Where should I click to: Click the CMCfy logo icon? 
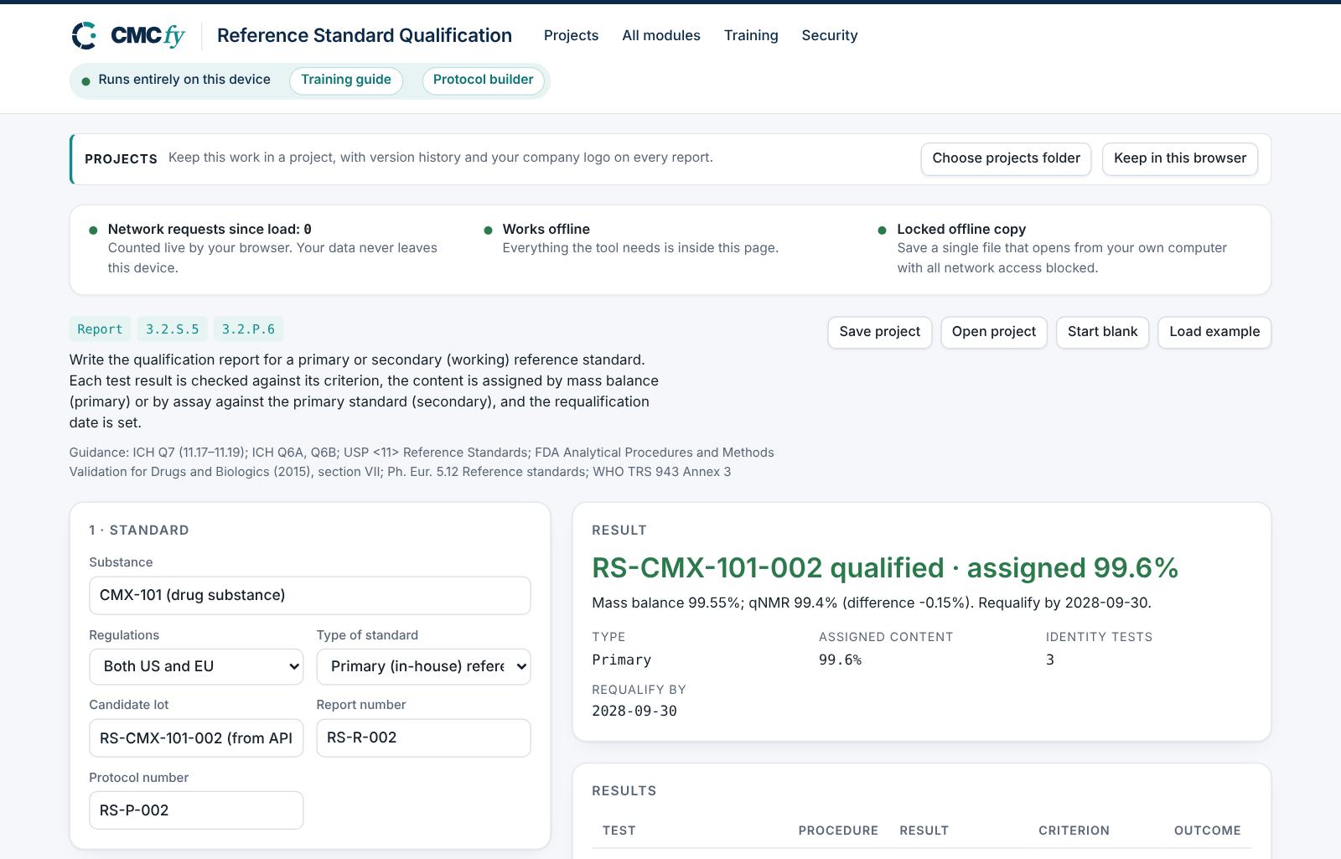[x=84, y=35]
